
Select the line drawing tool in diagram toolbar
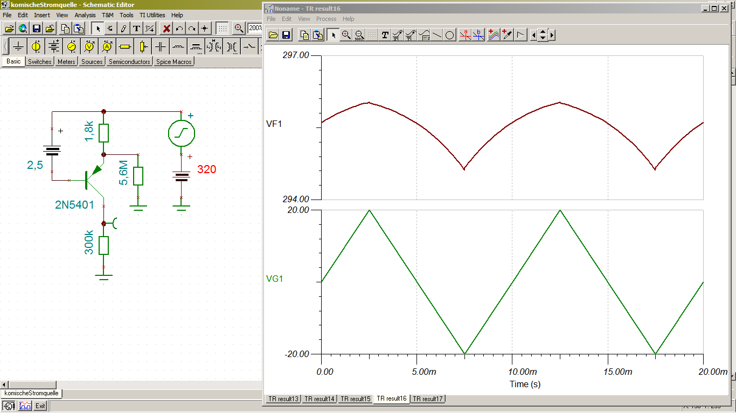(437, 35)
